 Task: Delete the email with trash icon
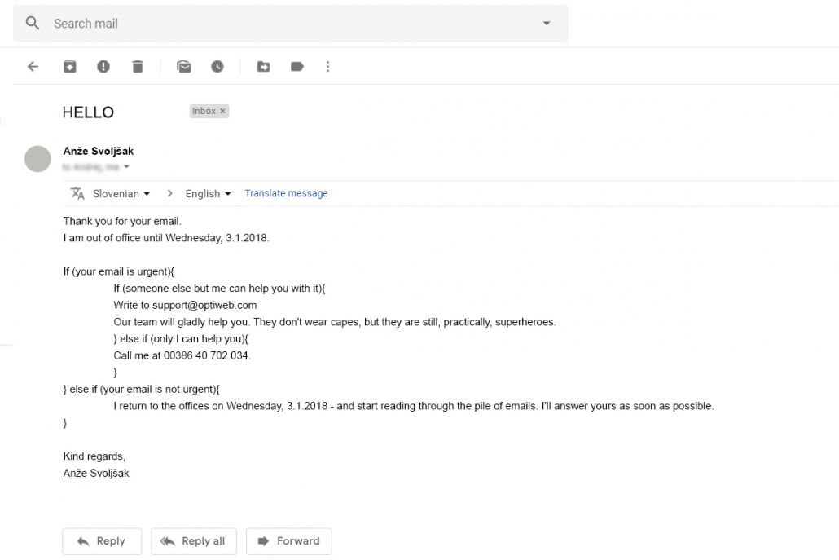138,67
